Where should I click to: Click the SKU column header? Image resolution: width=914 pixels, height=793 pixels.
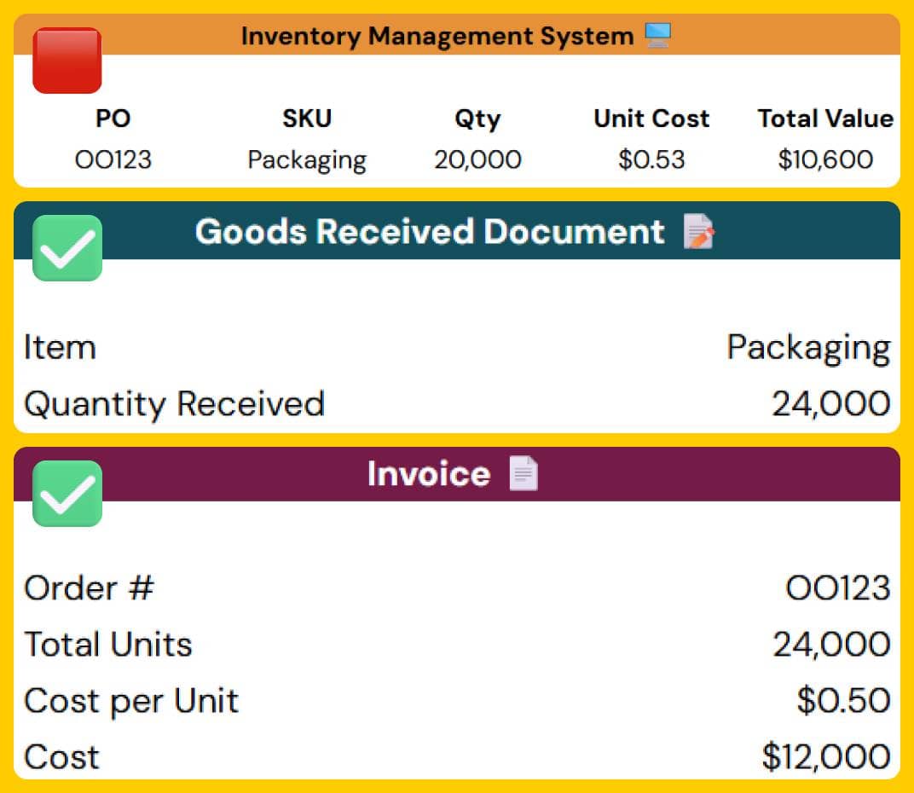(306, 119)
